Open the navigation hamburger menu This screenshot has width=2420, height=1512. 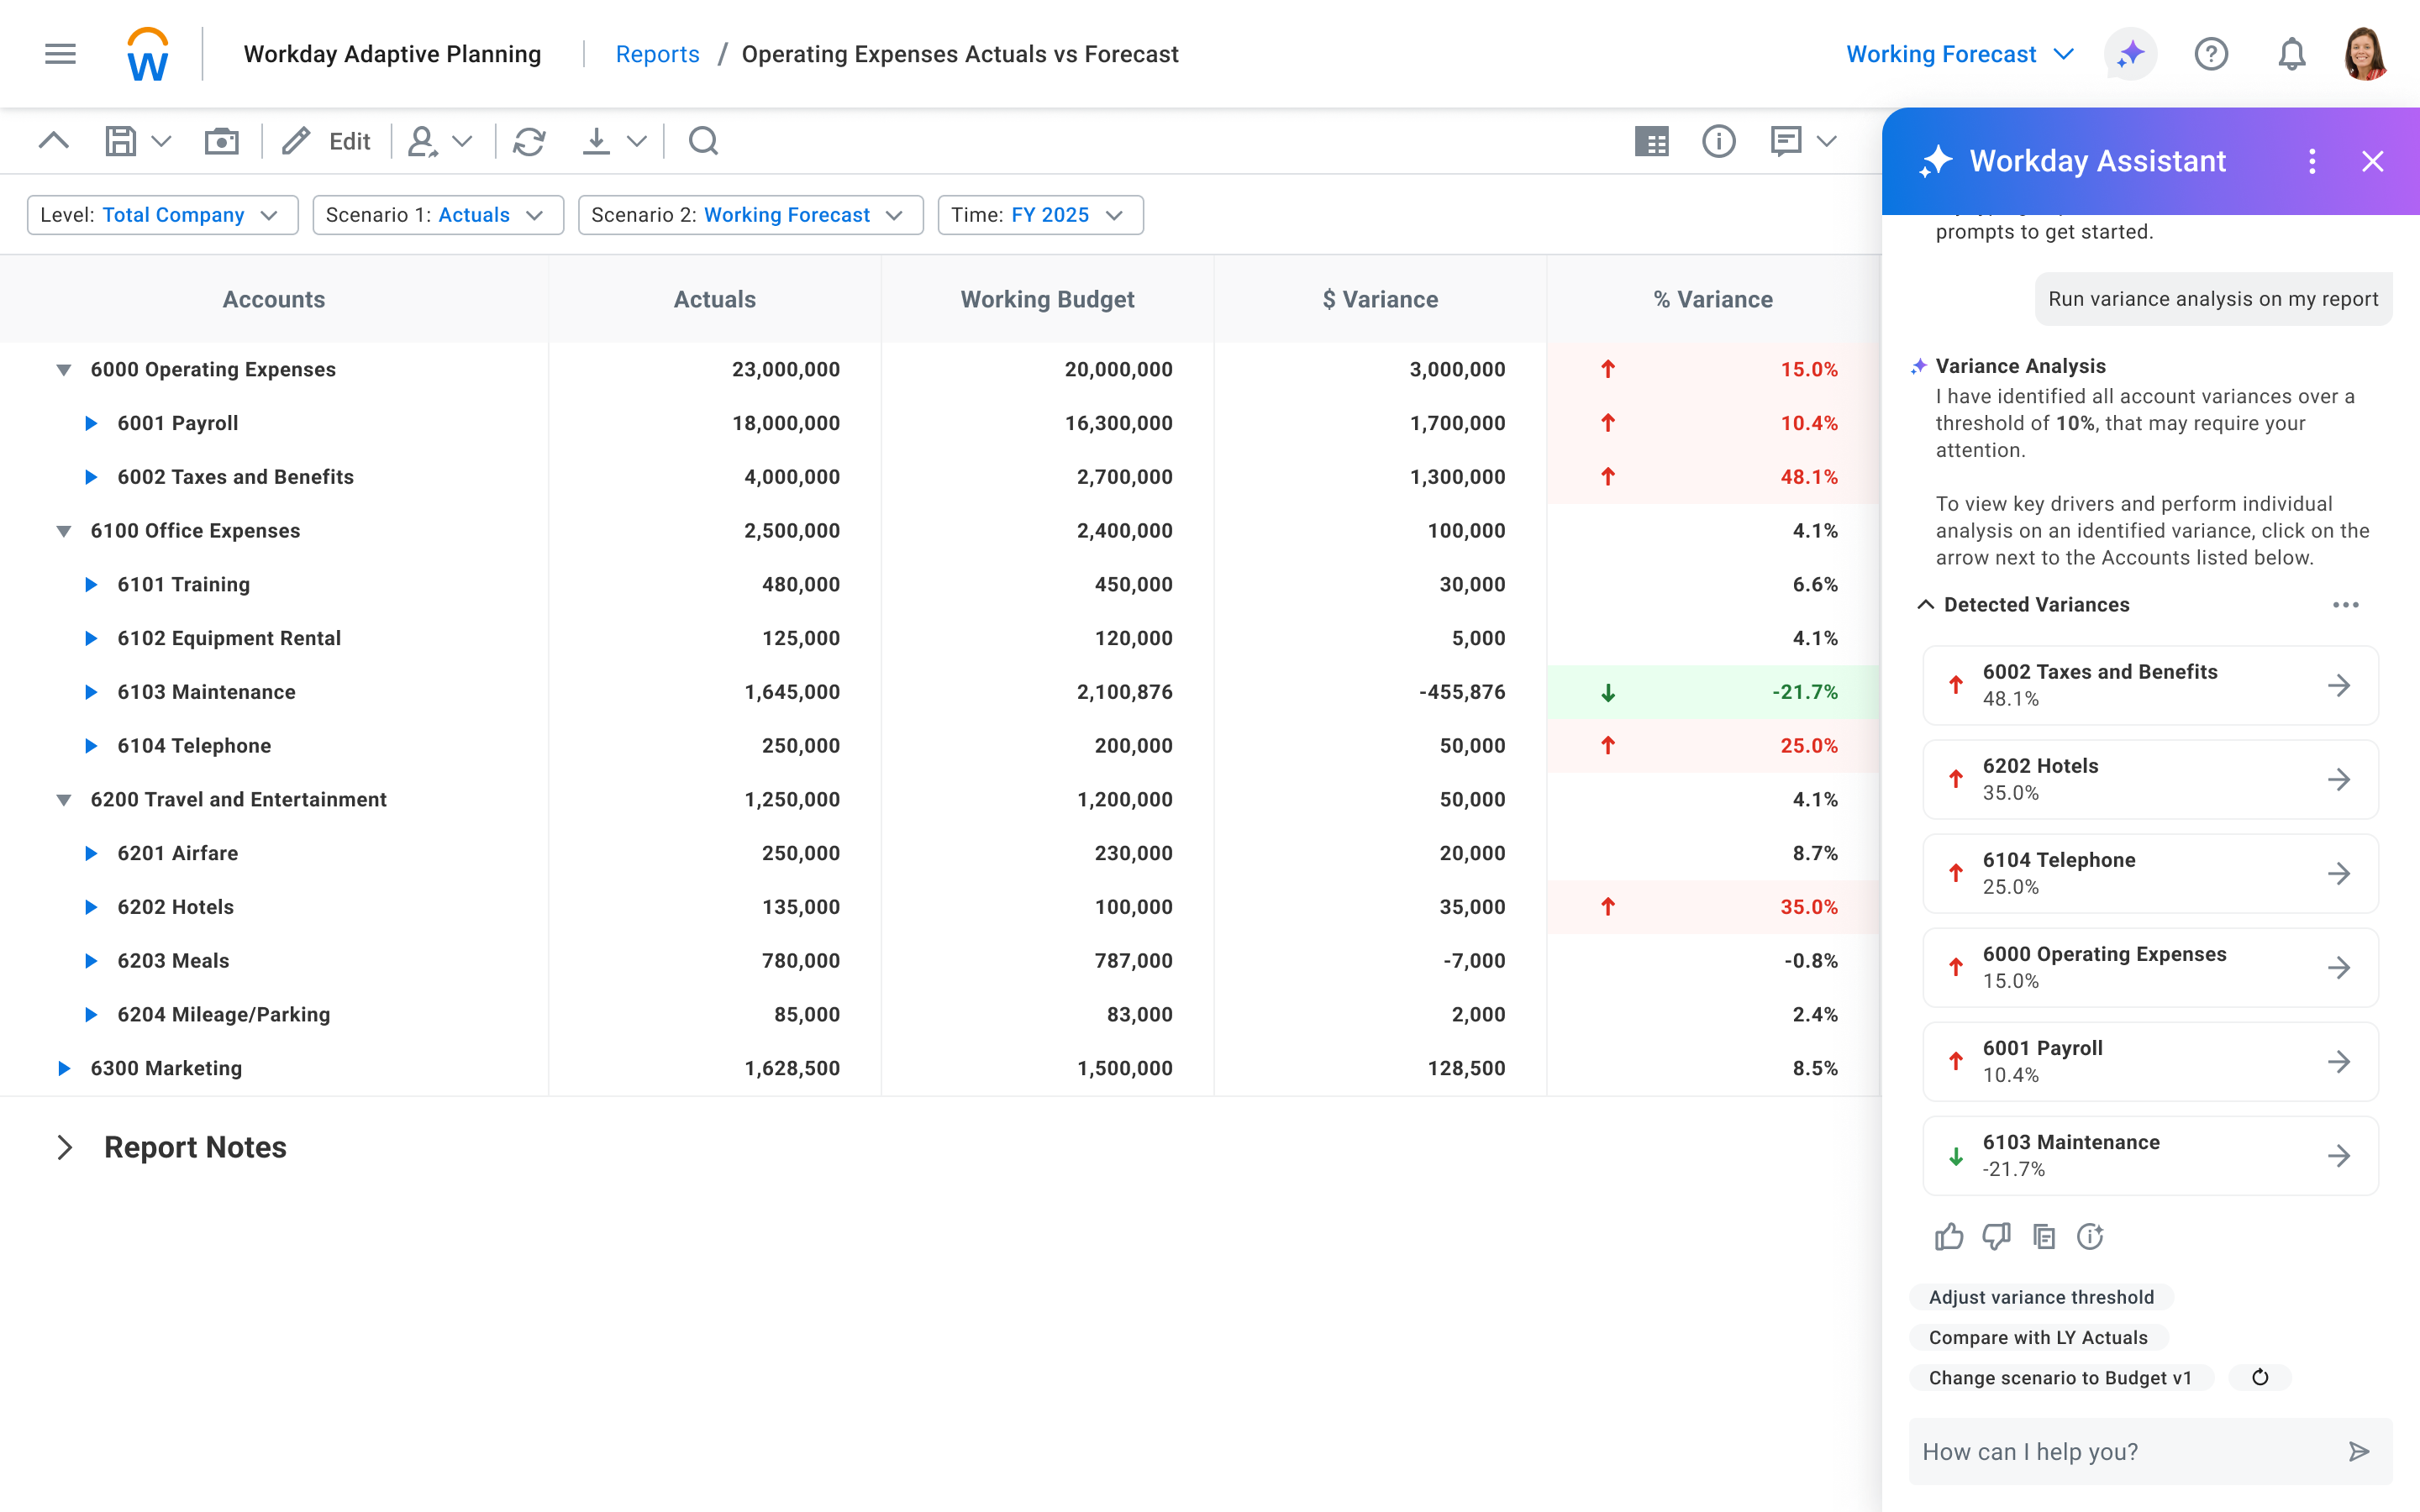(x=58, y=53)
